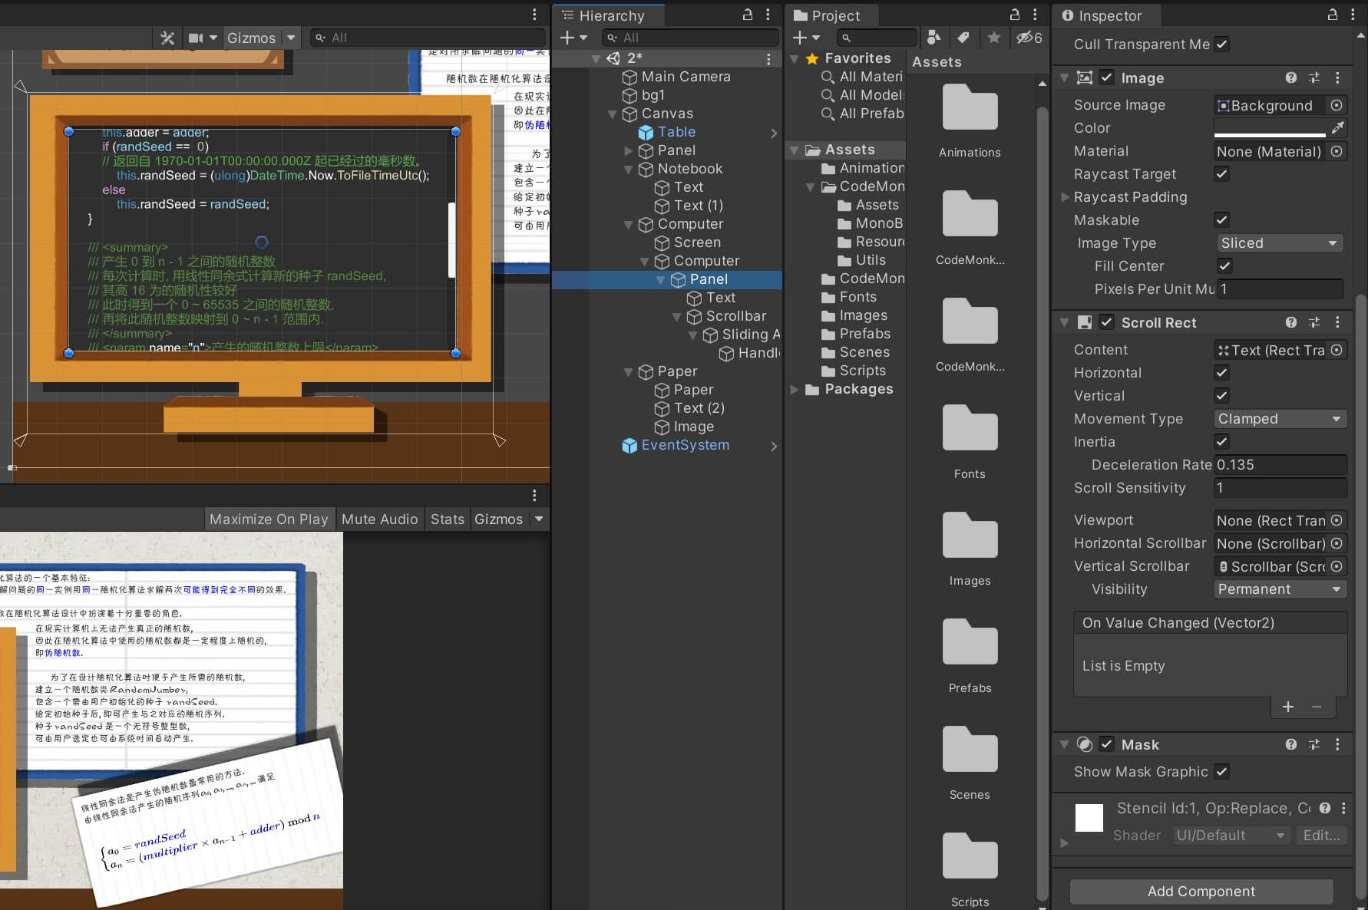Click the scene camera settings icon

[197, 38]
